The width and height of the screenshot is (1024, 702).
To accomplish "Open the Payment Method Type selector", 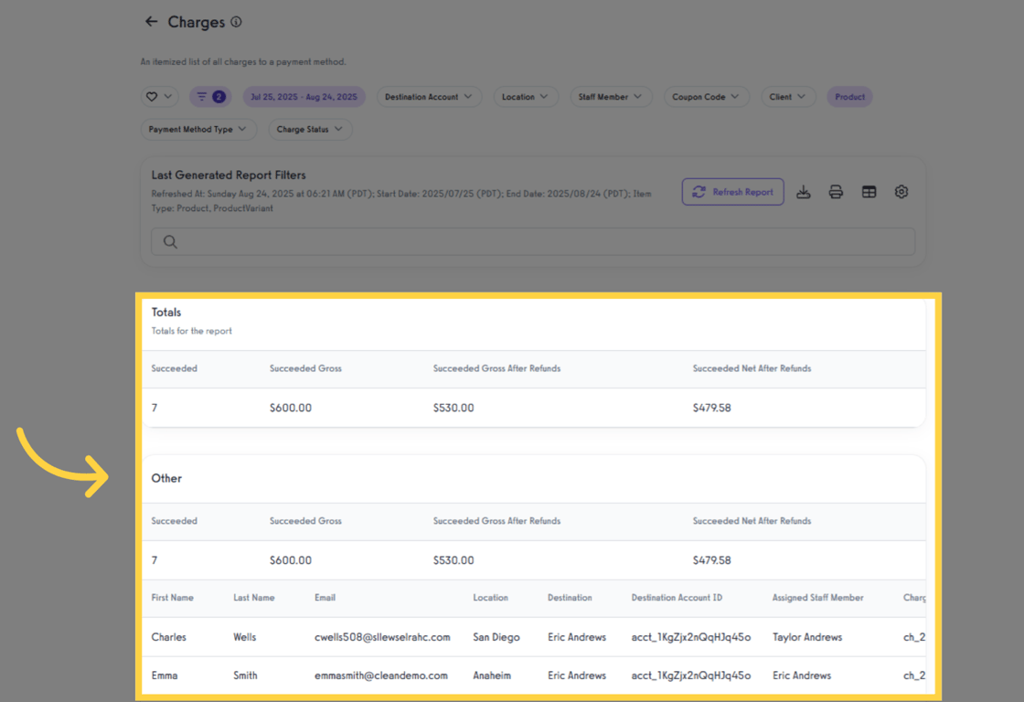I will click(198, 129).
